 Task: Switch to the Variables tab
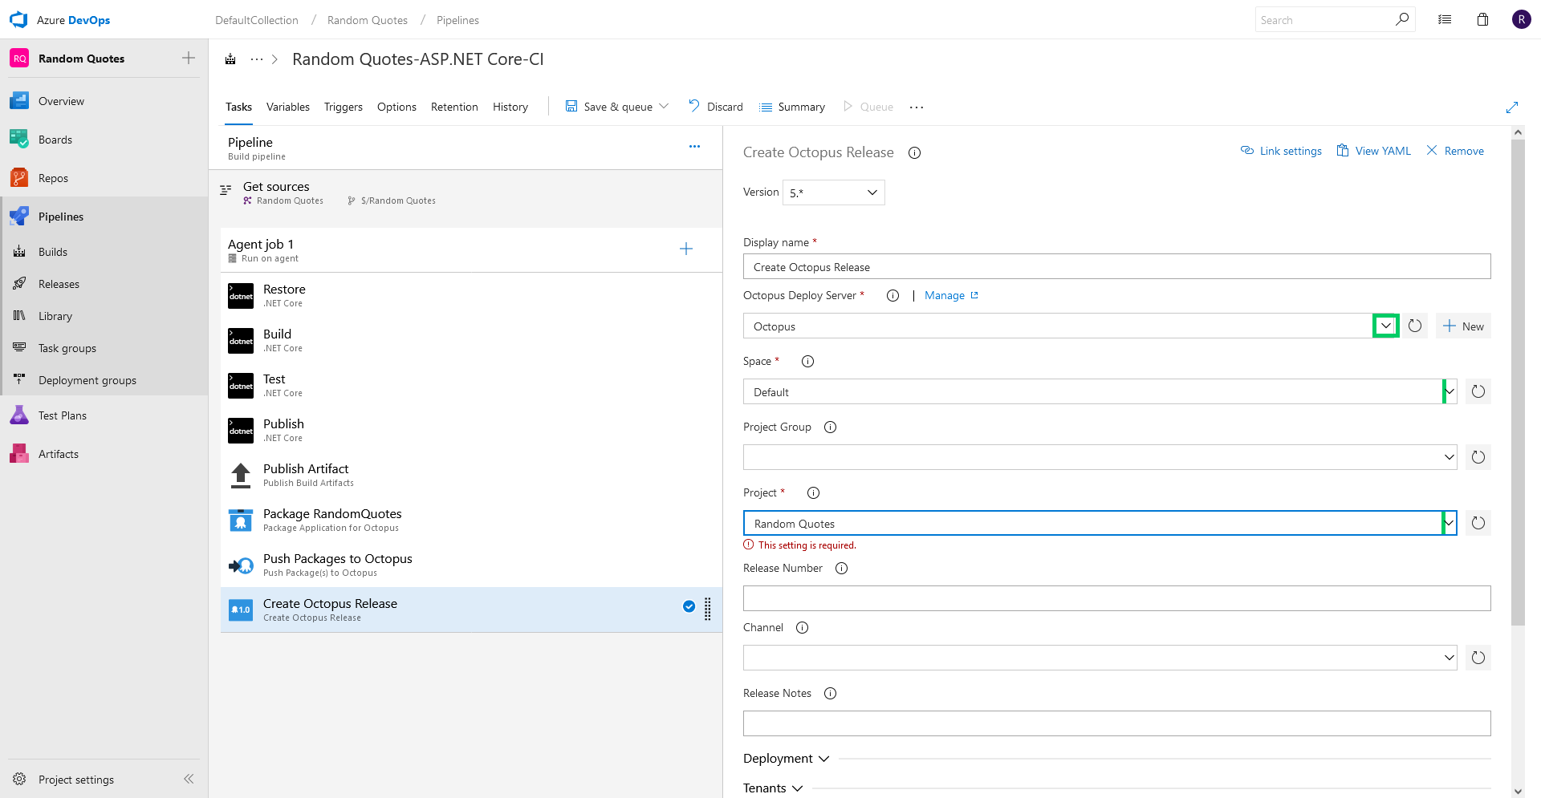pyautogui.click(x=288, y=107)
